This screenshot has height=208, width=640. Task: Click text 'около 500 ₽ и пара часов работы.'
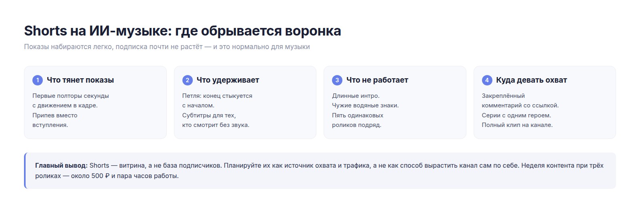pos(125,176)
